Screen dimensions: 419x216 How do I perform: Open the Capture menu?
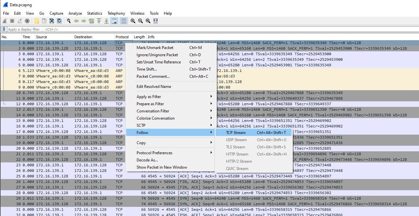56,13
